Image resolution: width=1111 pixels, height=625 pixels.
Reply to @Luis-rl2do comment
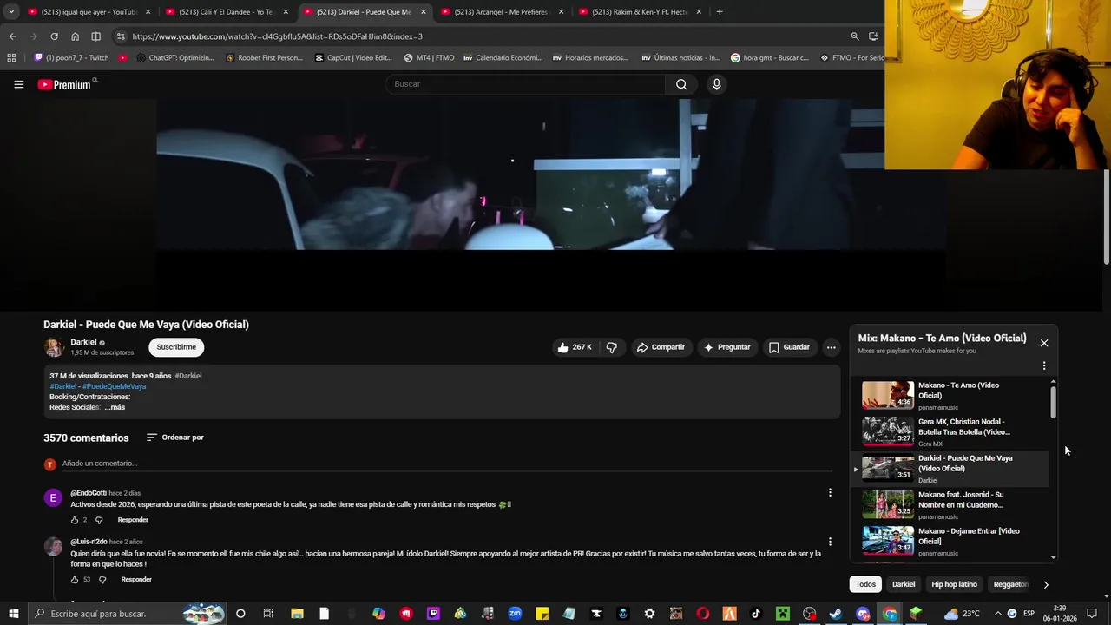pyautogui.click(x=136, y=579)
